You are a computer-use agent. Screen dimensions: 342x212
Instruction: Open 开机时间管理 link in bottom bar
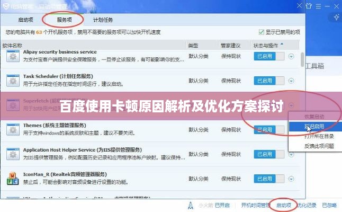tap(256, 205)
